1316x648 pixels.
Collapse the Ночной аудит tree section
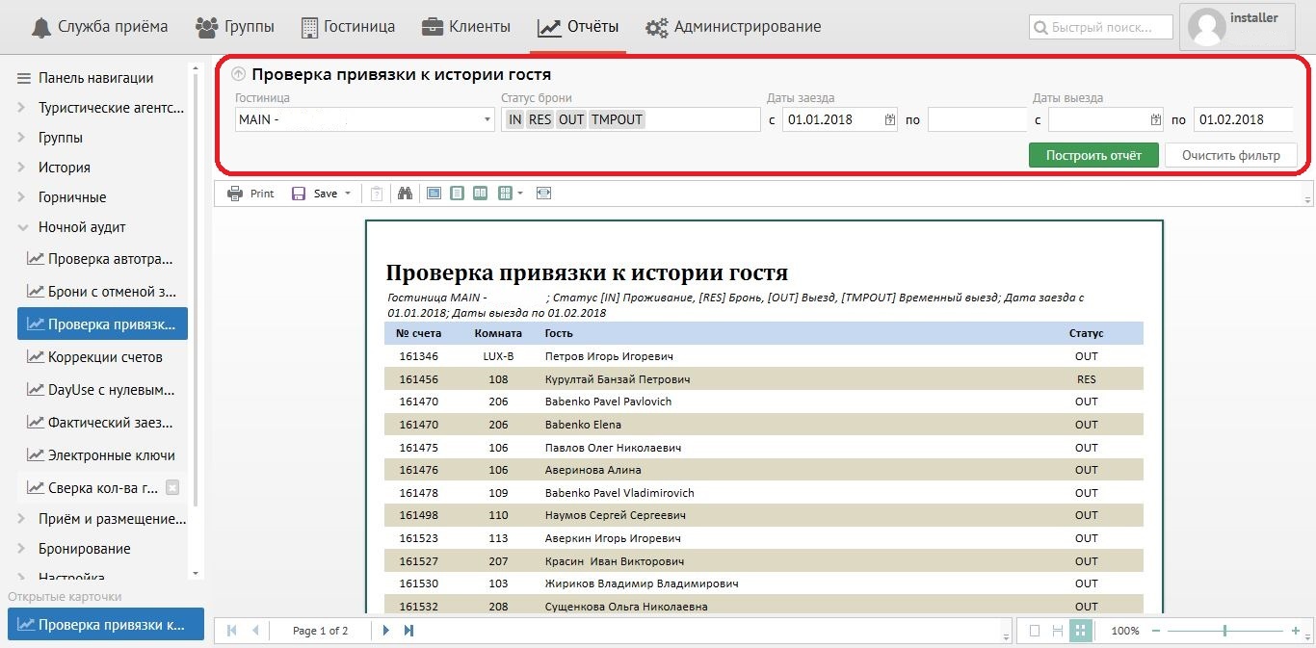pyautogui.click(x=22, y=227)
